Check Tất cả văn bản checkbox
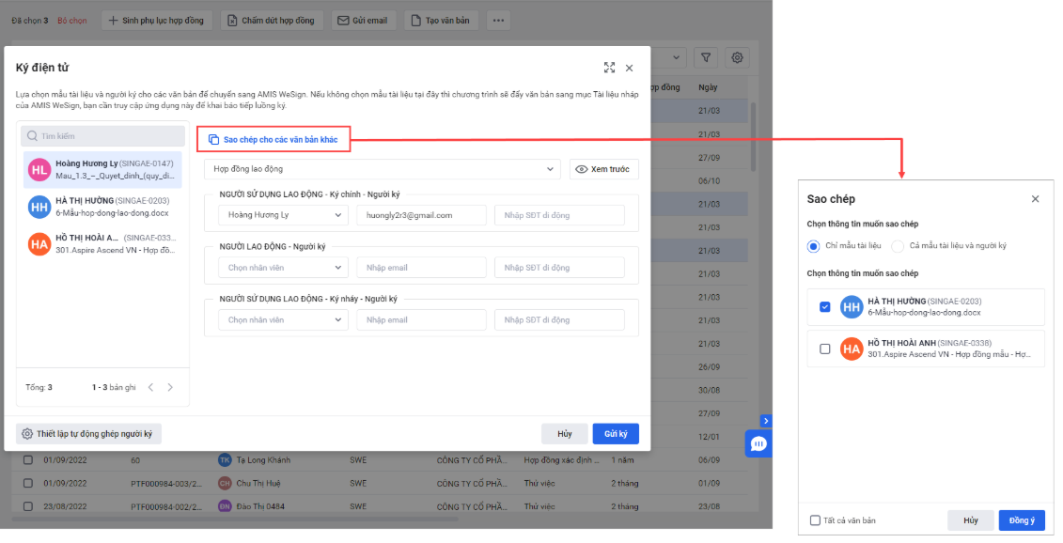 (x=815, y=520)
